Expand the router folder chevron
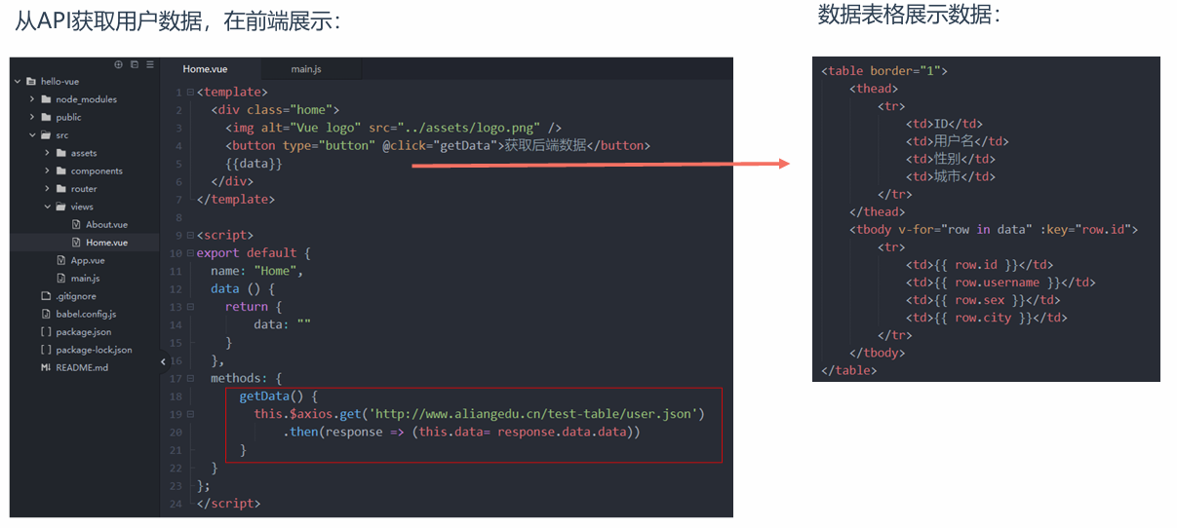This screenshot has height=528, width=1177. [48, 189]
